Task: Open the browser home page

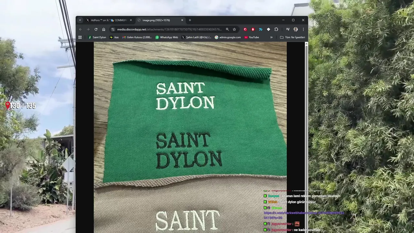Action: (103, 29)
